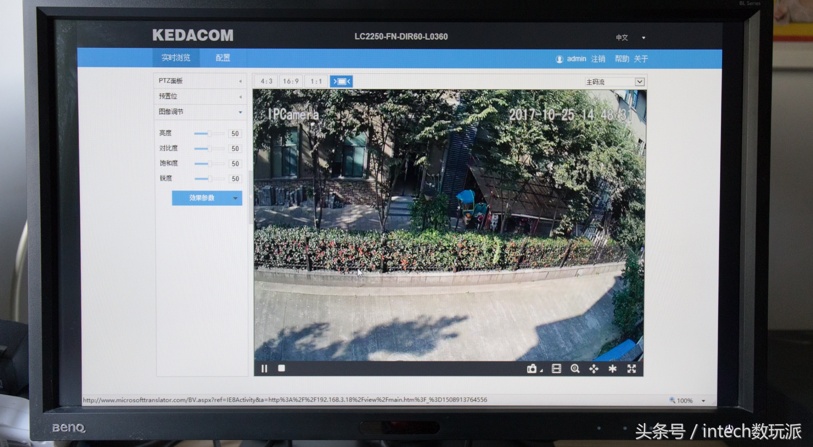Activate the digital zoom magnifier icon
The image size is (813, 447).
(575, 369)
